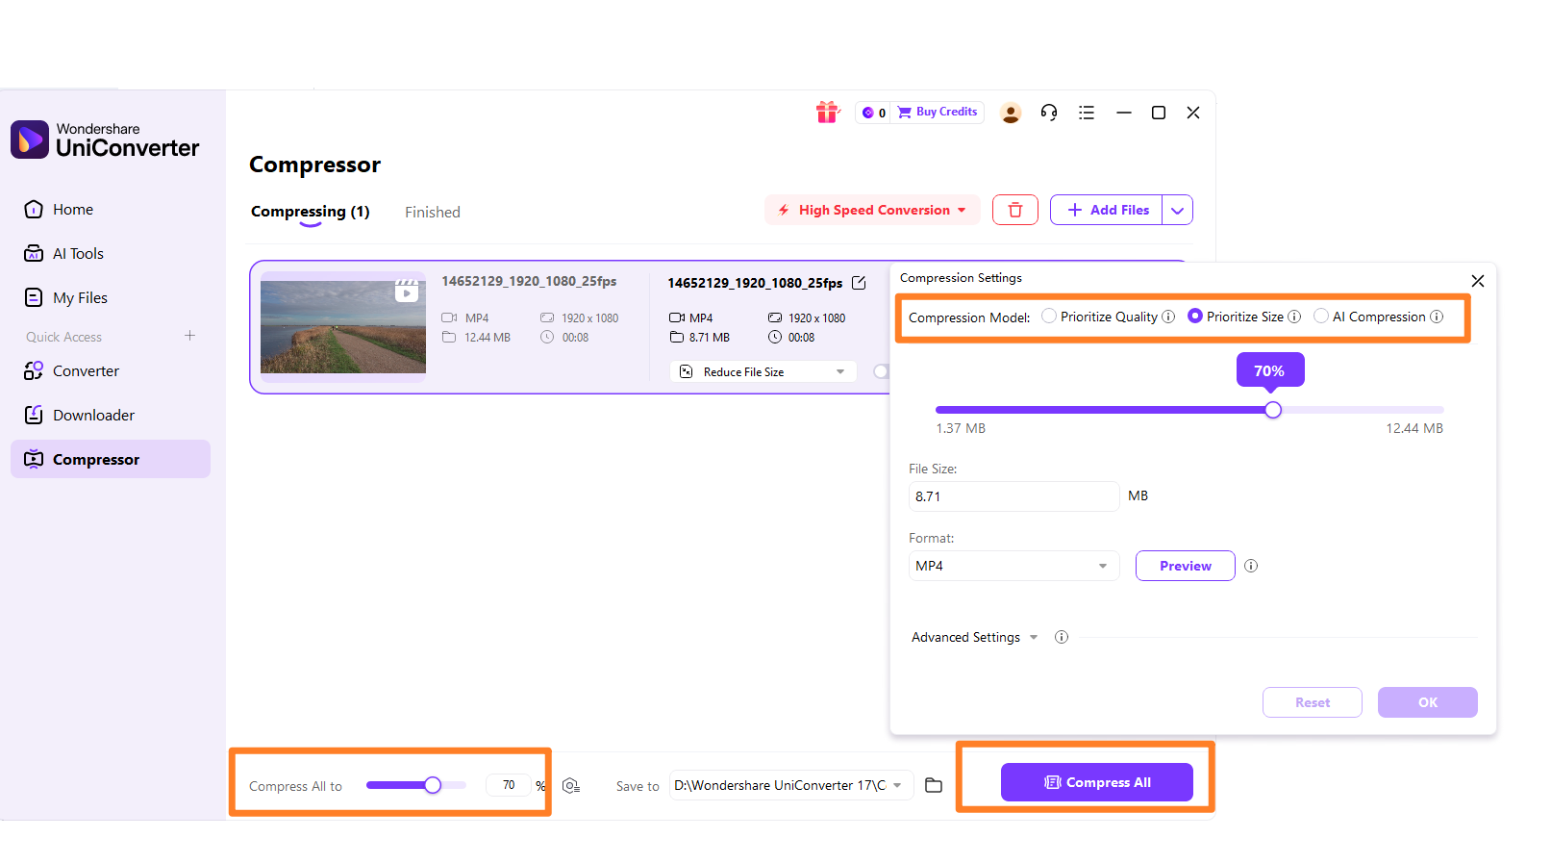Open AI Tools in the sidebar
The width and height of the screenshot is (1551, 863).
[111, 253]
